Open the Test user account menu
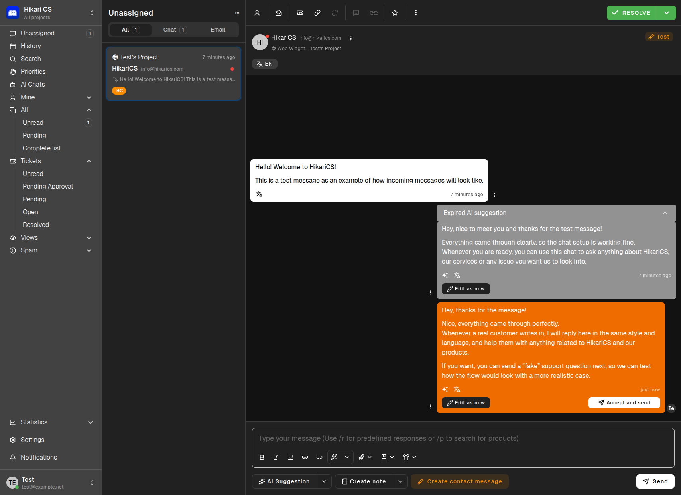 (51, 483)
